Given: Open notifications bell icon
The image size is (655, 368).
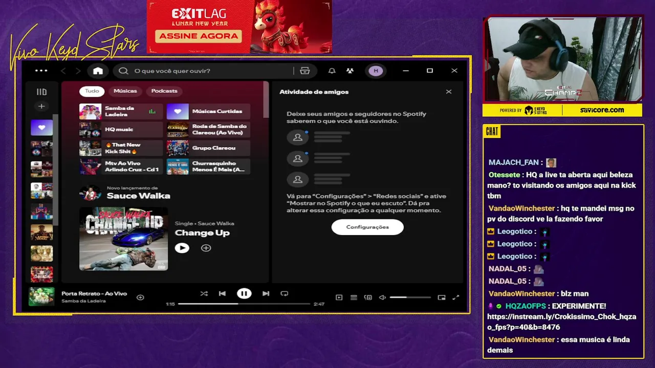Looking at the screenshot, I should click(x=332, y=71).
